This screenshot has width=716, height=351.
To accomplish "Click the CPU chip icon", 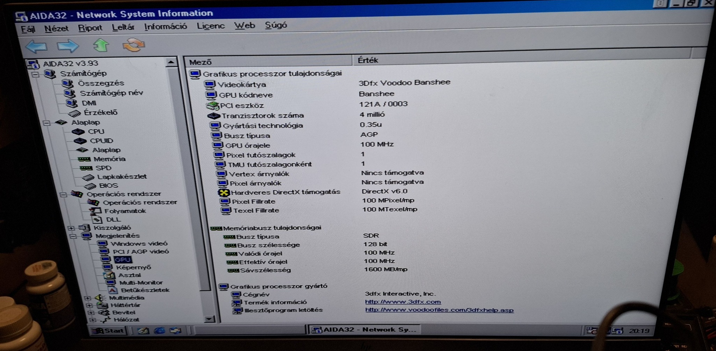I will (x=78, y=132).
